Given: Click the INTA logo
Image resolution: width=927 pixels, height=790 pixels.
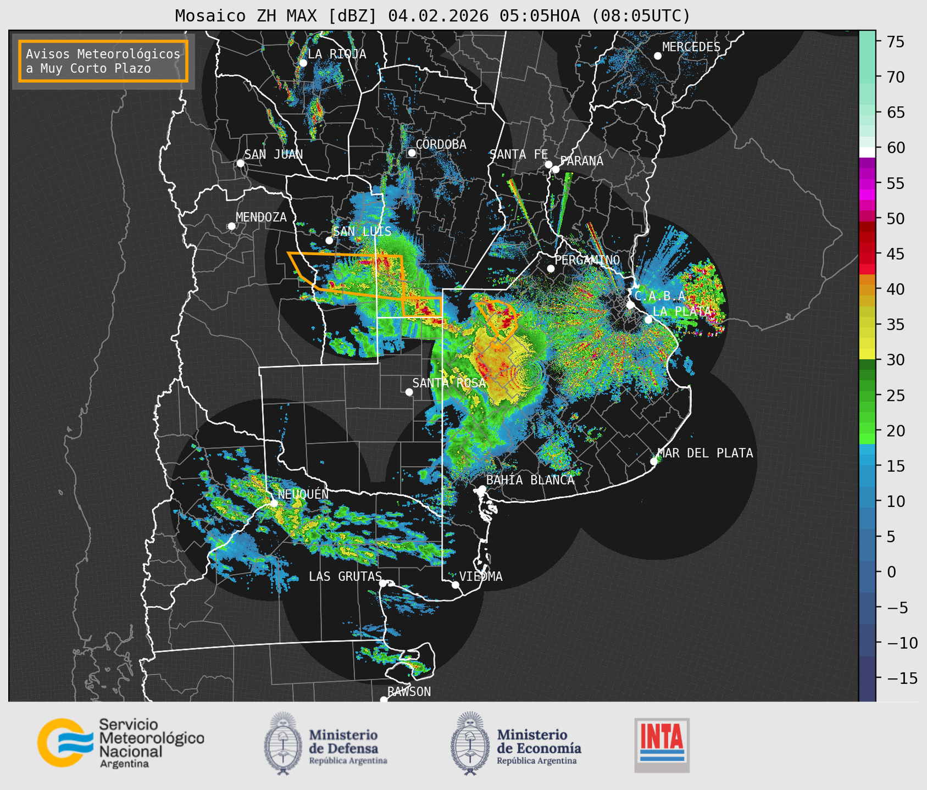Looking at the screenshot, I should (x=662, y=745).
